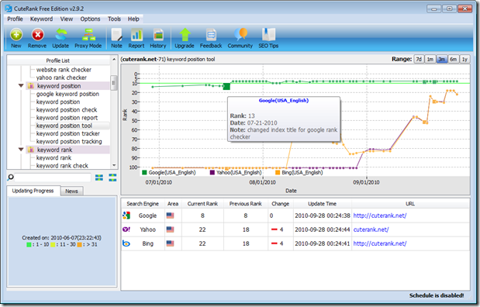Open the Google row URL http://cuterank.net/

[380, 216]
